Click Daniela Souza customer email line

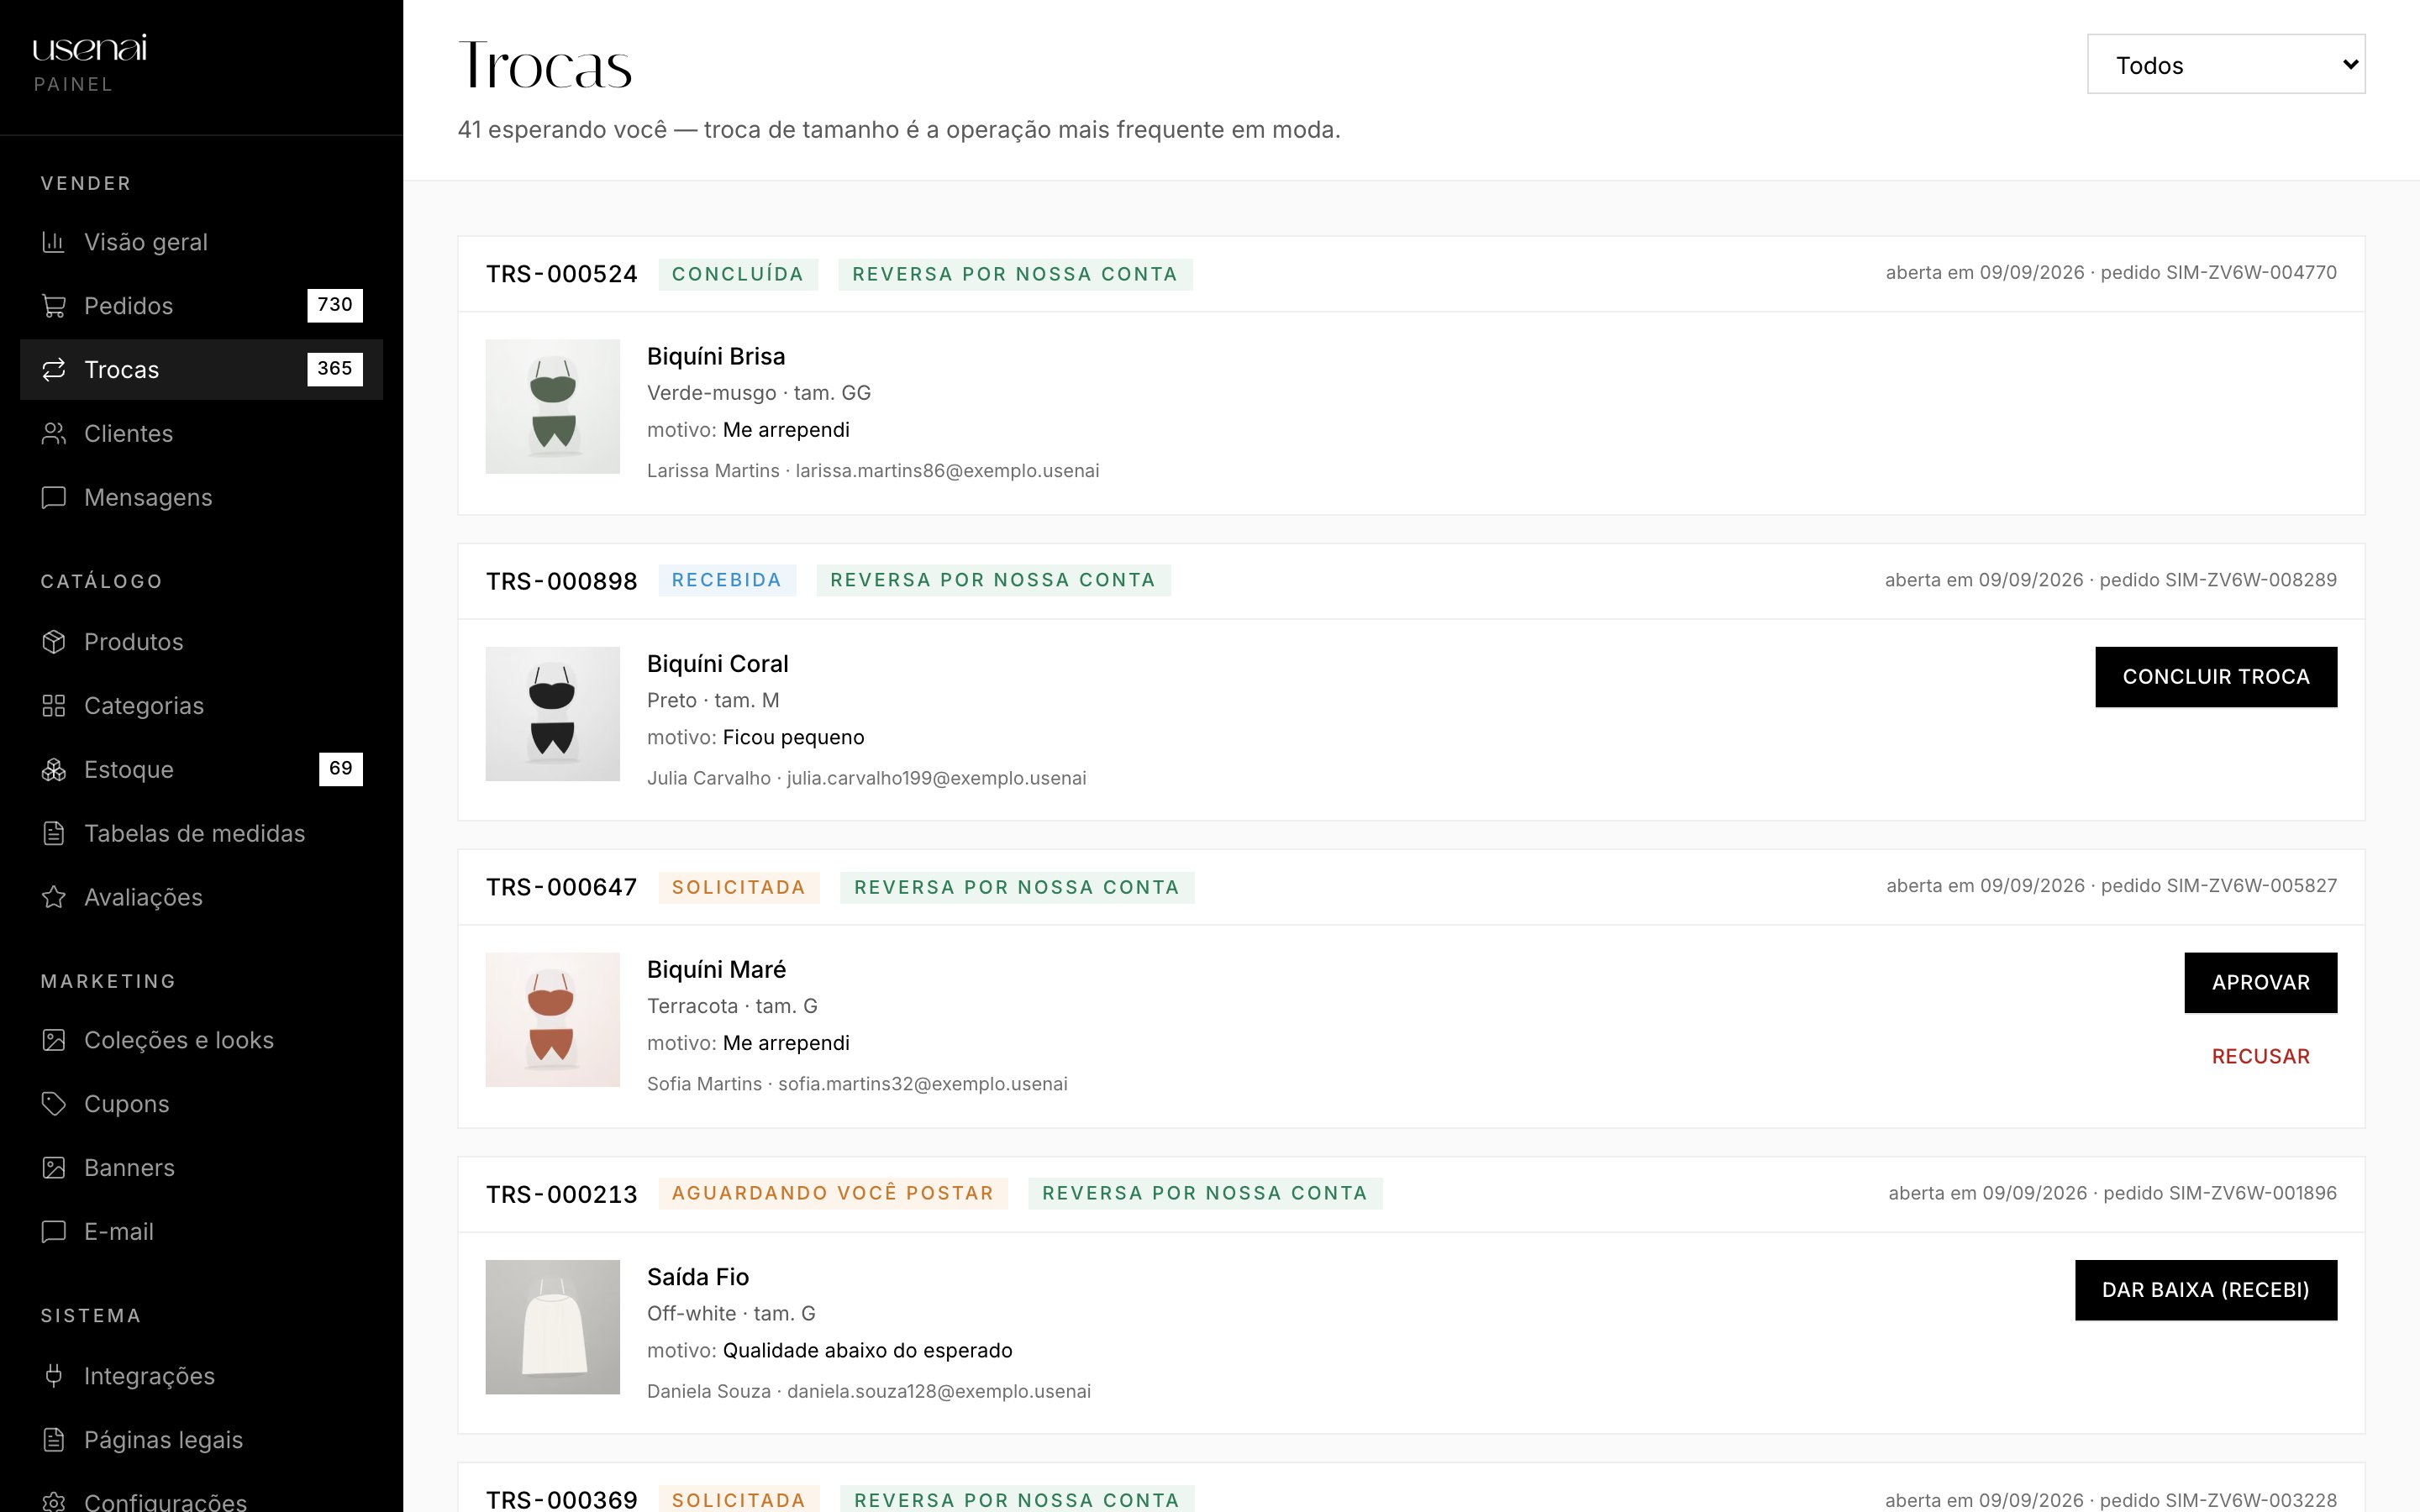(x=869, y=1391)
